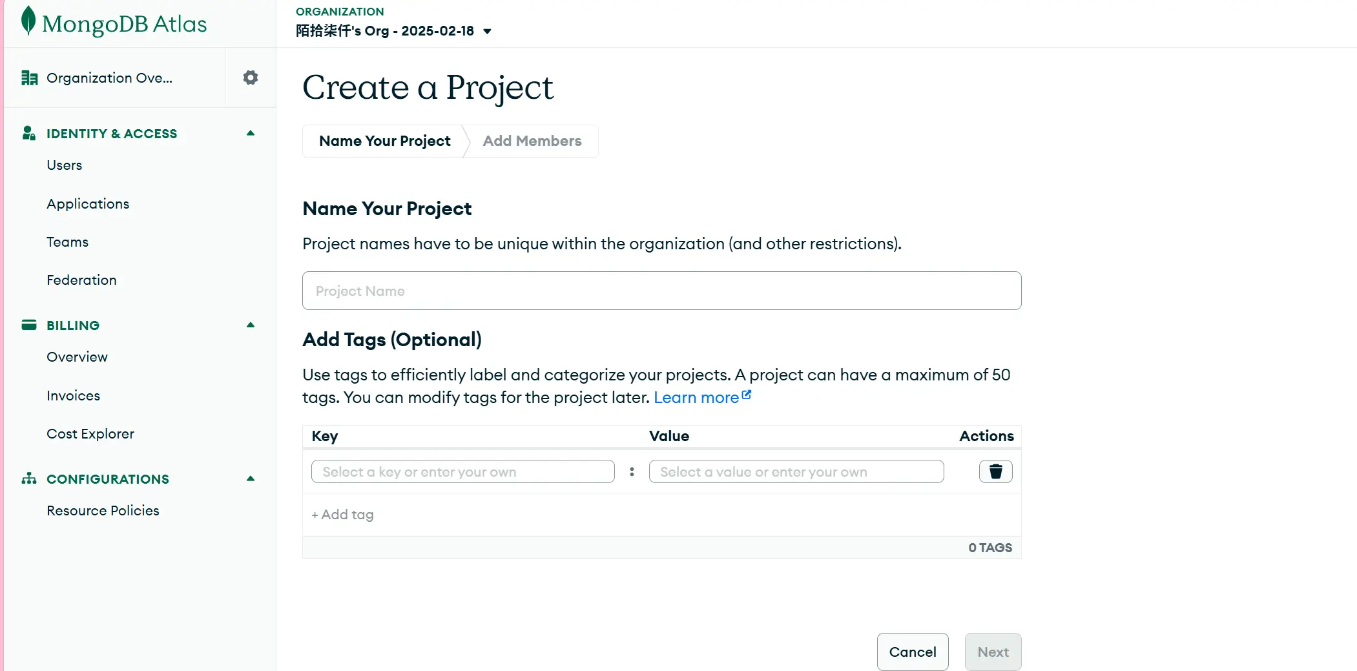Click the Billing credit card icon

click(x=29, y=325)
